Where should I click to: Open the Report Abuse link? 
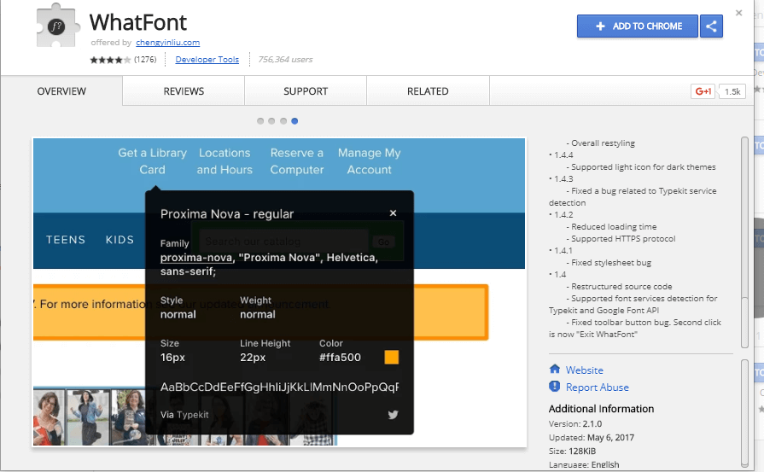click(x=597, y=388)
